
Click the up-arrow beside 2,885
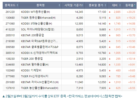[110, 12]
